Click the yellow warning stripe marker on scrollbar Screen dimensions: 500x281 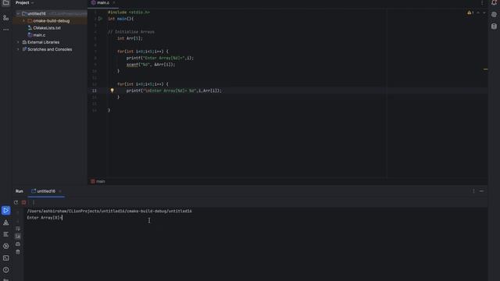tap(485, 69)
